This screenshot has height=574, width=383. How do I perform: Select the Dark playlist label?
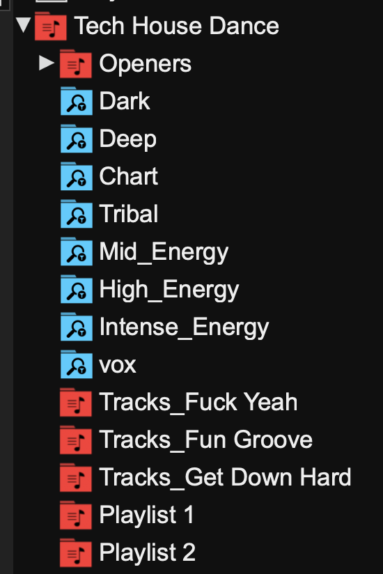(125, 101)
